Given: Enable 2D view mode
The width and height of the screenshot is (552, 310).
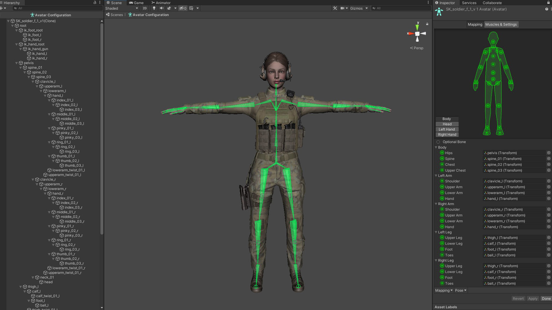Looking at the screenshot, I should coord(145,8).
